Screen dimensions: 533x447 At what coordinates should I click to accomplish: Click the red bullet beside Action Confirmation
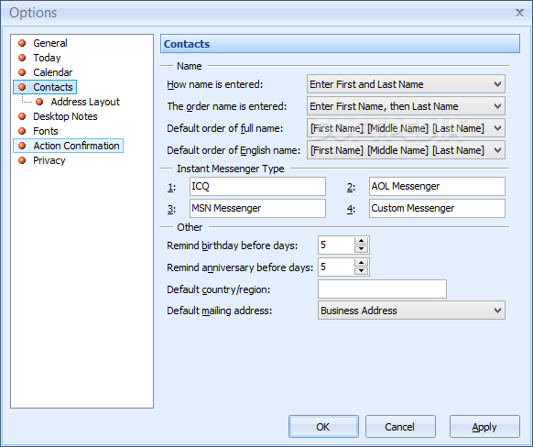click(22, 146)
